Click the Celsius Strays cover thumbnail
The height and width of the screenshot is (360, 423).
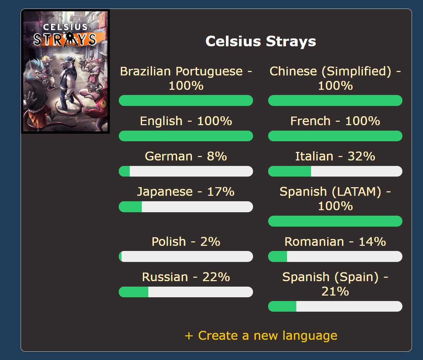pos(65,71)
